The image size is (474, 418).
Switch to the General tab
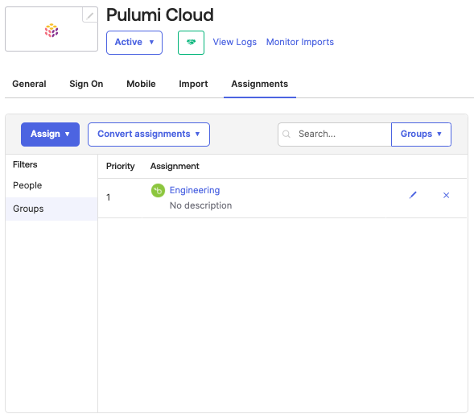coord(29,84)
